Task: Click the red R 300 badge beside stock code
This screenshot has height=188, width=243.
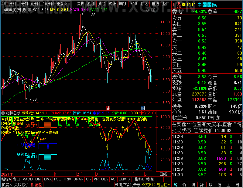Action: click(x=179, y=5)
